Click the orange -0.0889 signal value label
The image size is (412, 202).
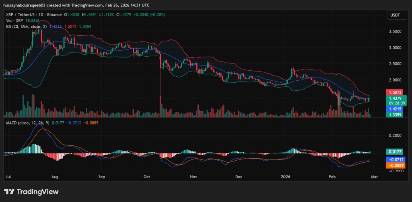pos(394,165)
